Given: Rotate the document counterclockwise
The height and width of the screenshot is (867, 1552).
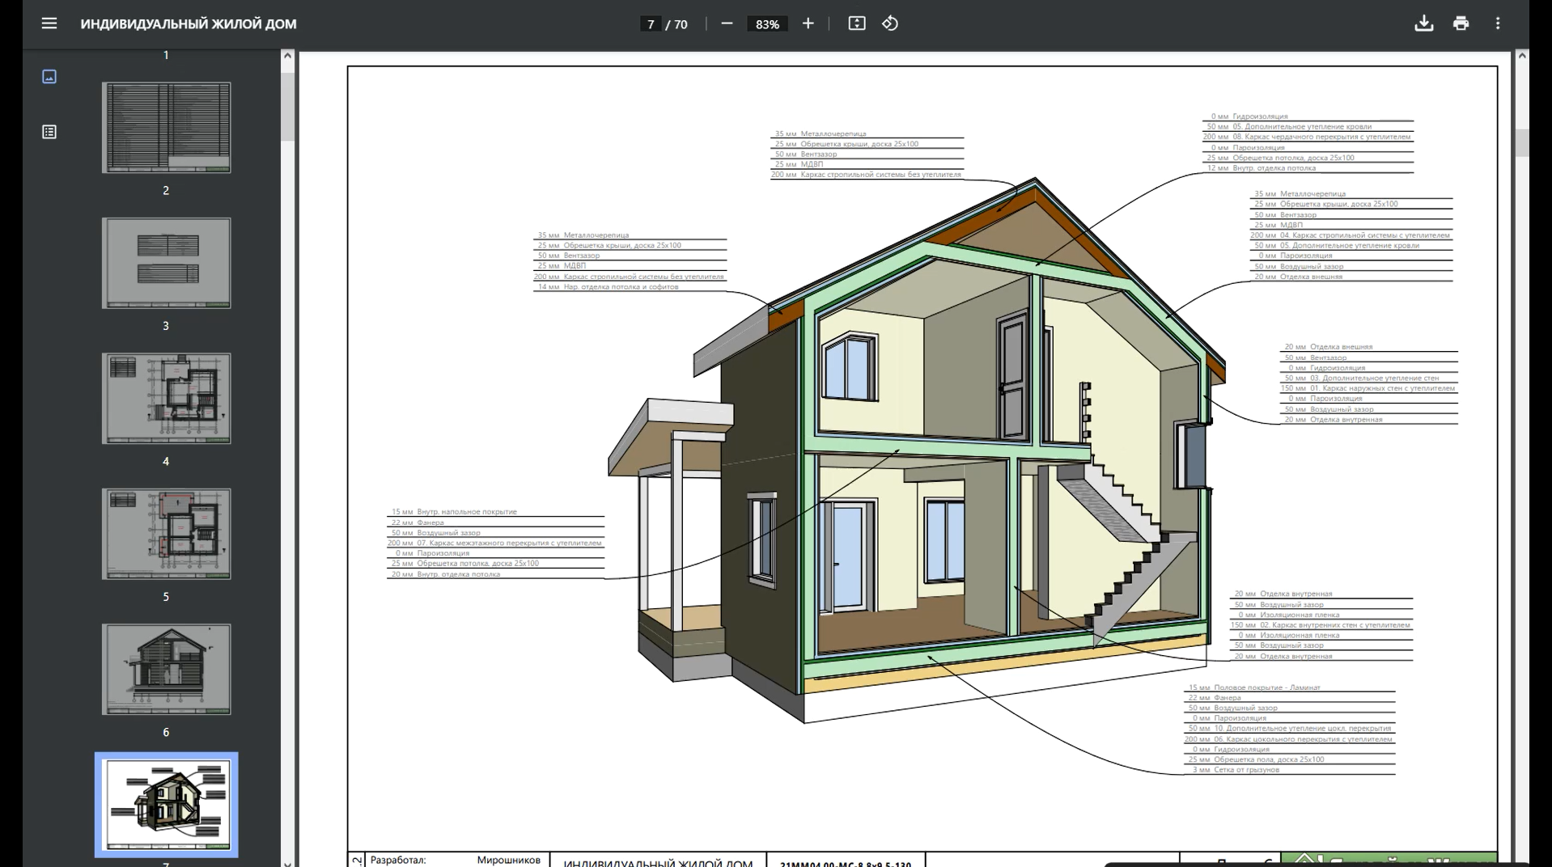Looking at the screenshot, I should coord(890,23).
